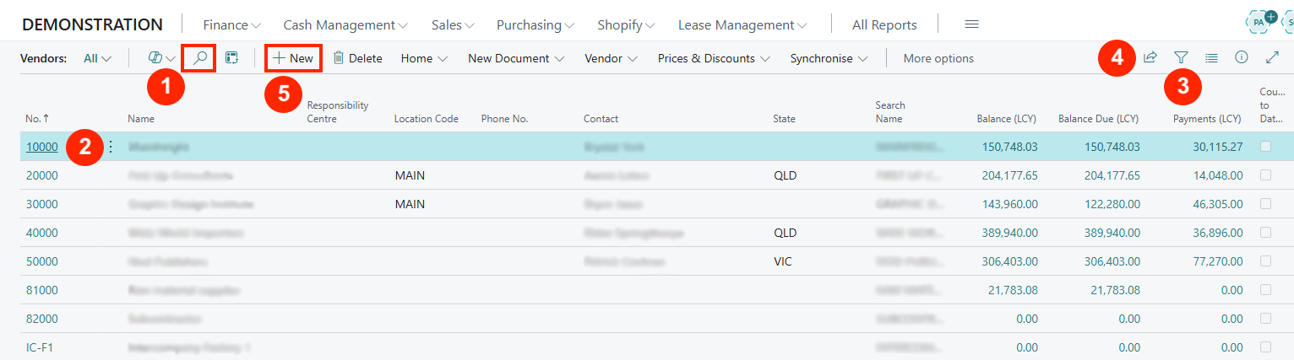1294x360 pixels.
Task: Click the analysis mode icon beside search
Action: 231,58
